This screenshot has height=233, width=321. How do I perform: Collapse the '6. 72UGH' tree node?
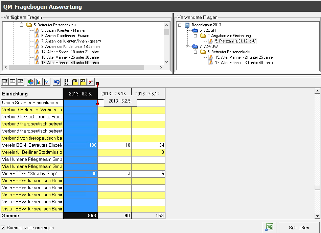tap(188, 30)
